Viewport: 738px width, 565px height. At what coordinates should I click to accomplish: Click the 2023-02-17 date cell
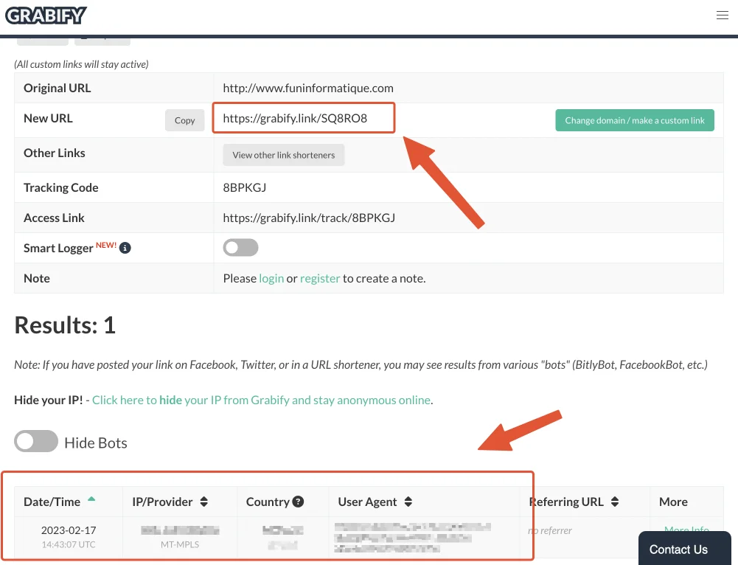[69, 530]
